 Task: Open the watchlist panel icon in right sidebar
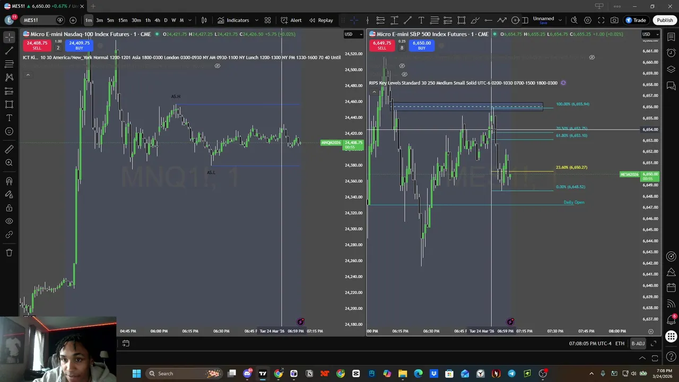point(671,37)
